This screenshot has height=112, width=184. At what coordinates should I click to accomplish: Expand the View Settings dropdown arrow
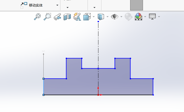159,17
